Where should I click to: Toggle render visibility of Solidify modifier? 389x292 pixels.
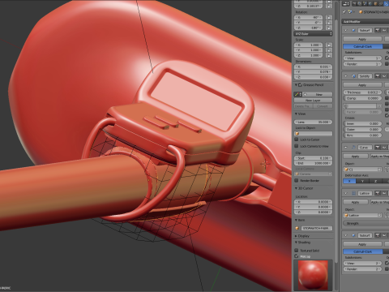click(x=377, y=76)
